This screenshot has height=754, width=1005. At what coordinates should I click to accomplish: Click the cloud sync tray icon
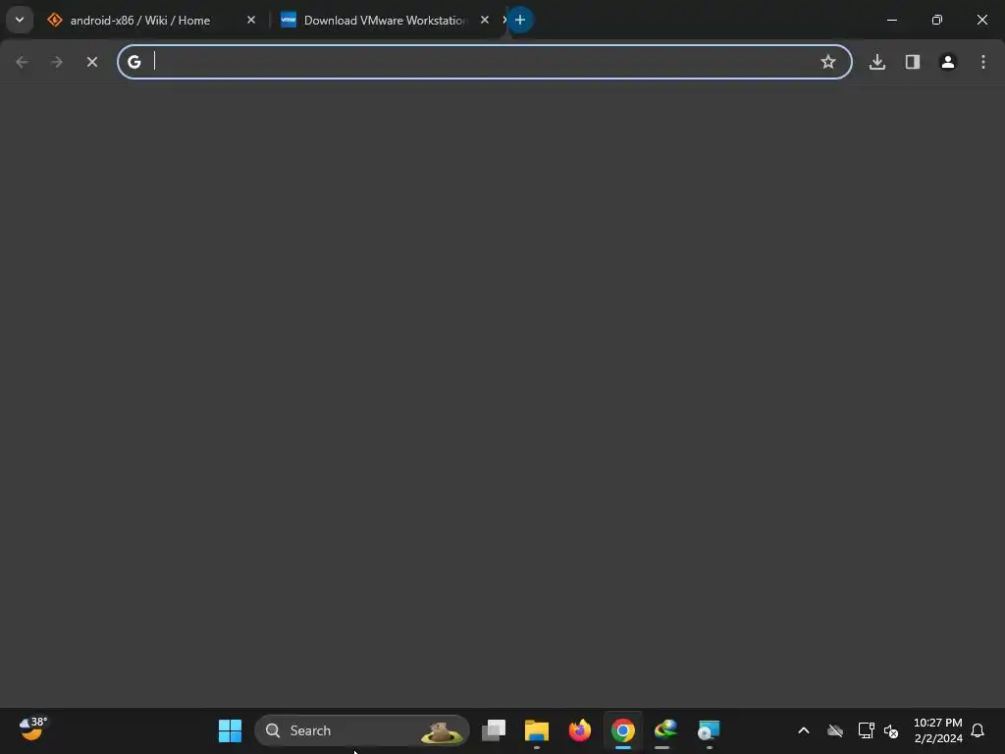click(834, 730)
